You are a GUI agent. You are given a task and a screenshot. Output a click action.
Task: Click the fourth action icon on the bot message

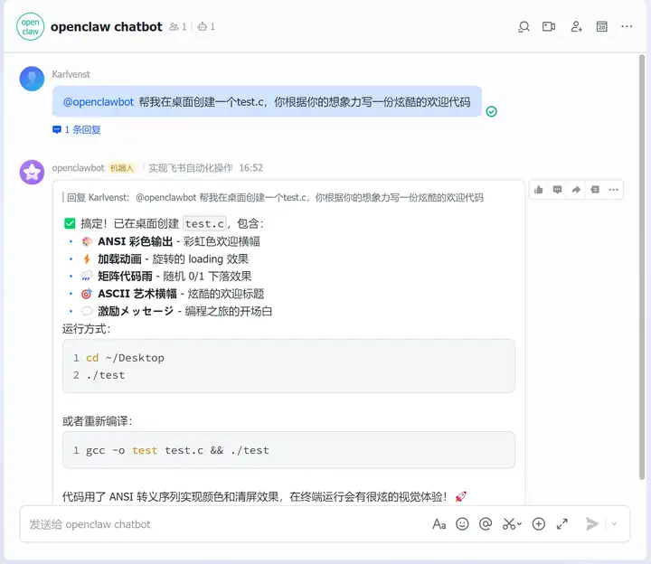595,190
